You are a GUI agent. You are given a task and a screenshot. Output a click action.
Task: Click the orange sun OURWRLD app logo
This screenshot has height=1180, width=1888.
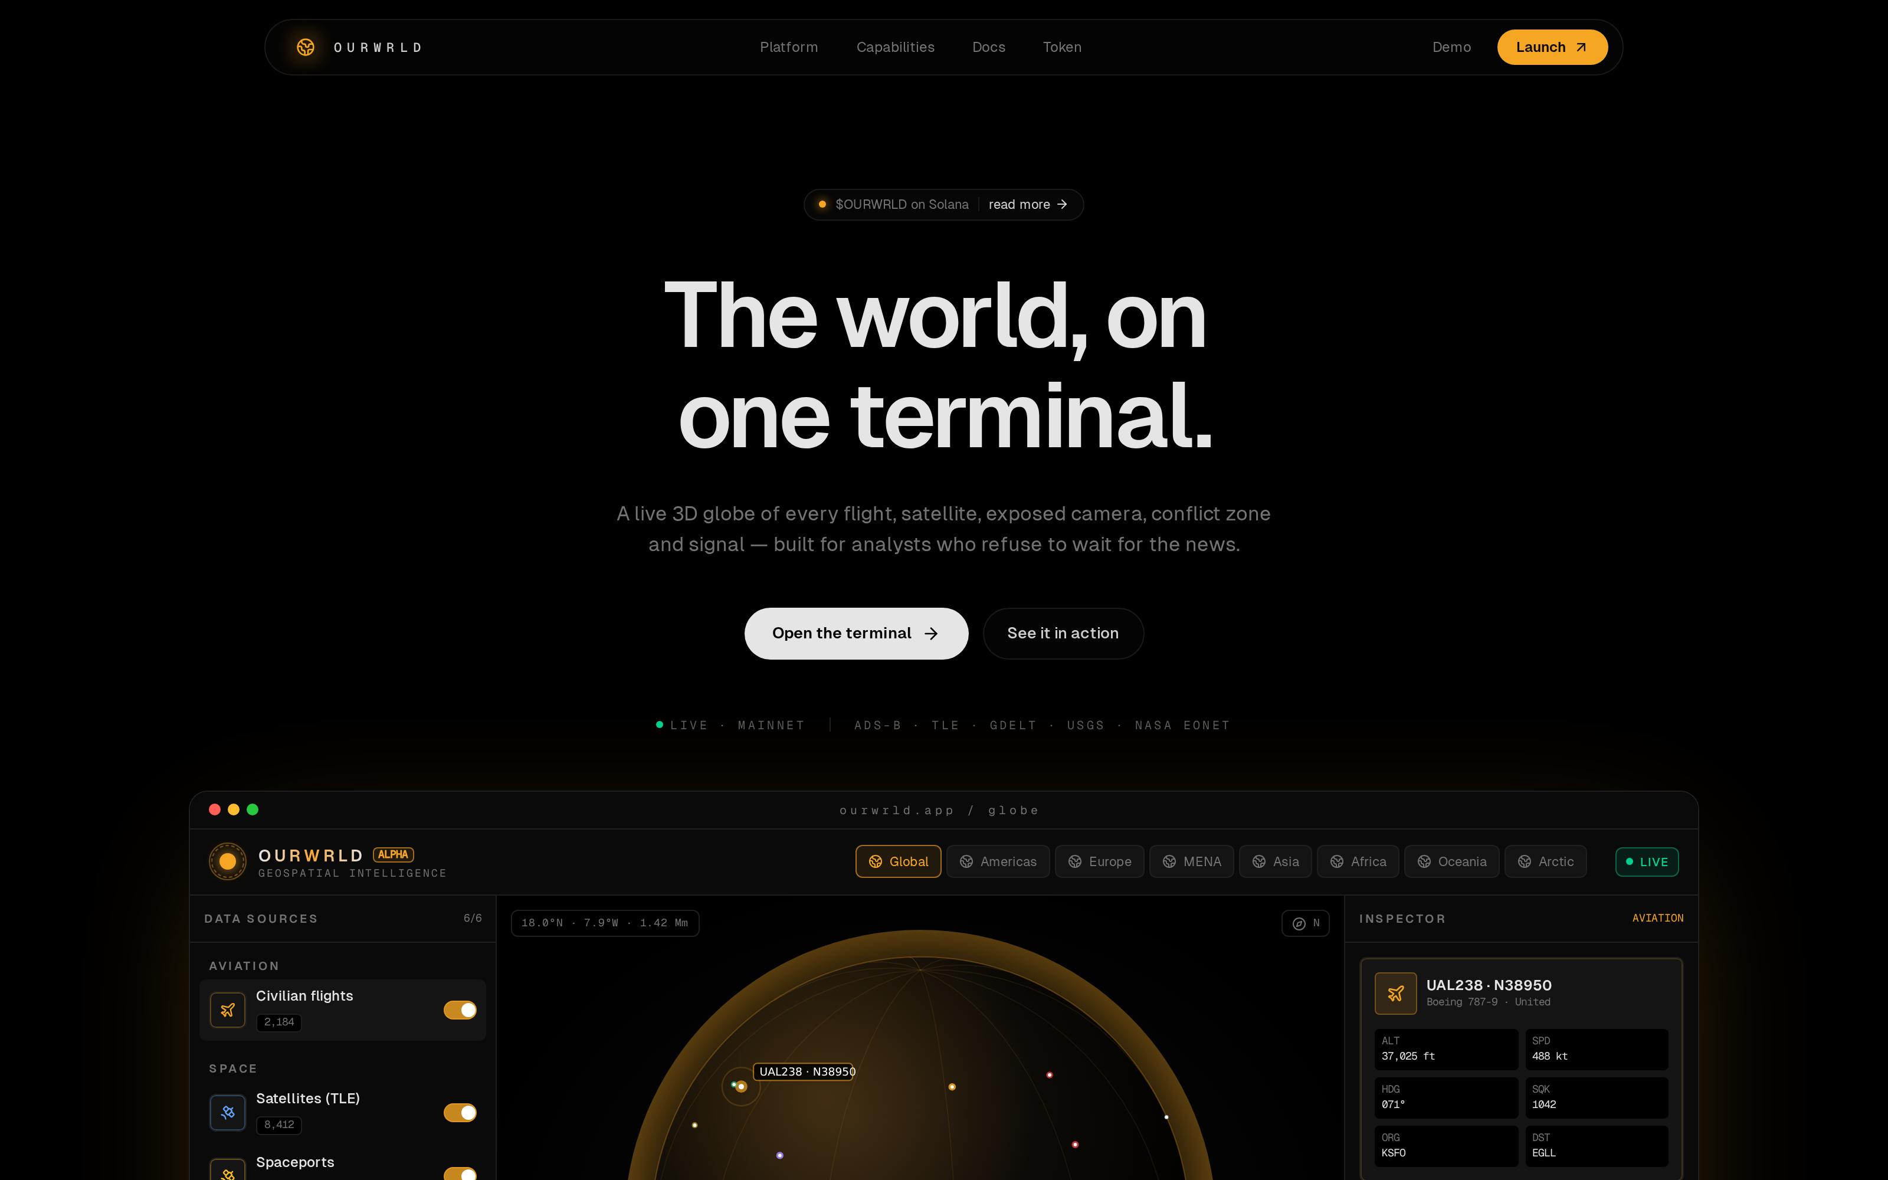tap(228, 861)
